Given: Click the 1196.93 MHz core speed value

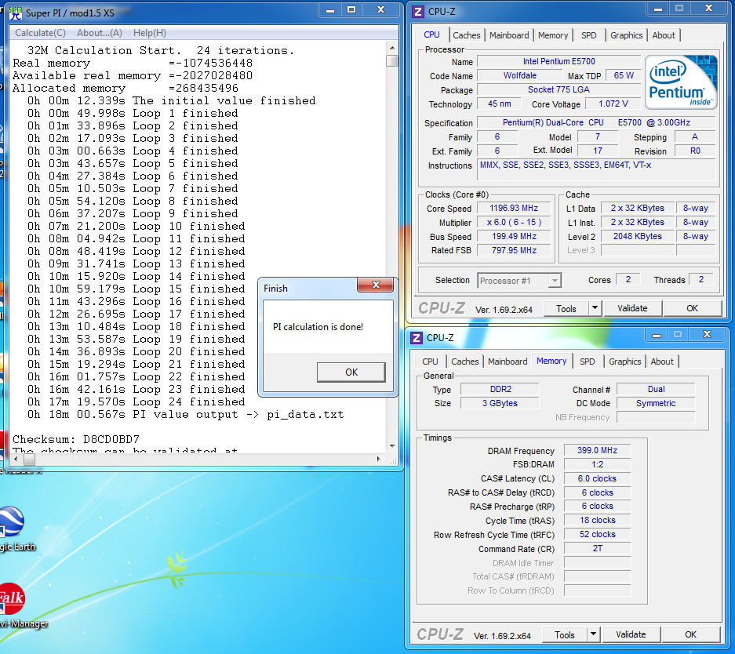Looking at the screenshot, I should point(514,208).
